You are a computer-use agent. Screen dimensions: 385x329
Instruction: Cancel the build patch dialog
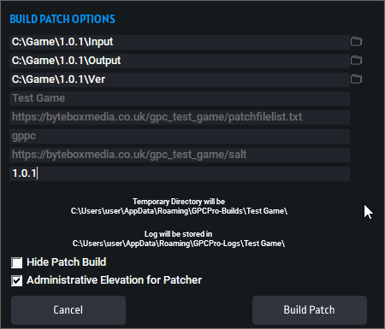(x=68, y=310)
